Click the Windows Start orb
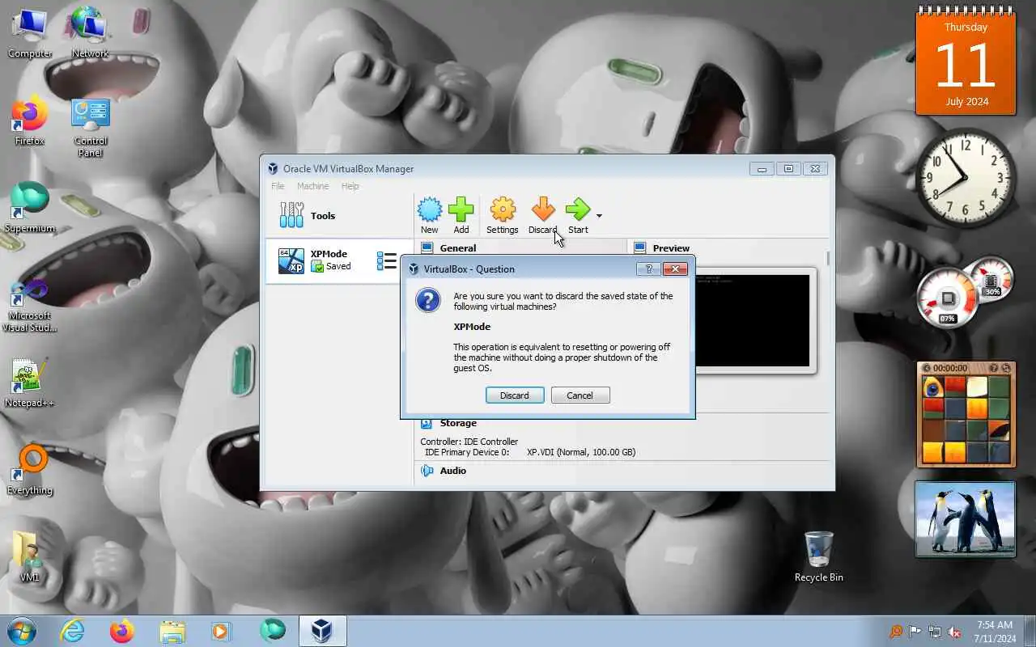The image size is (1036, 647). [21, 631]
